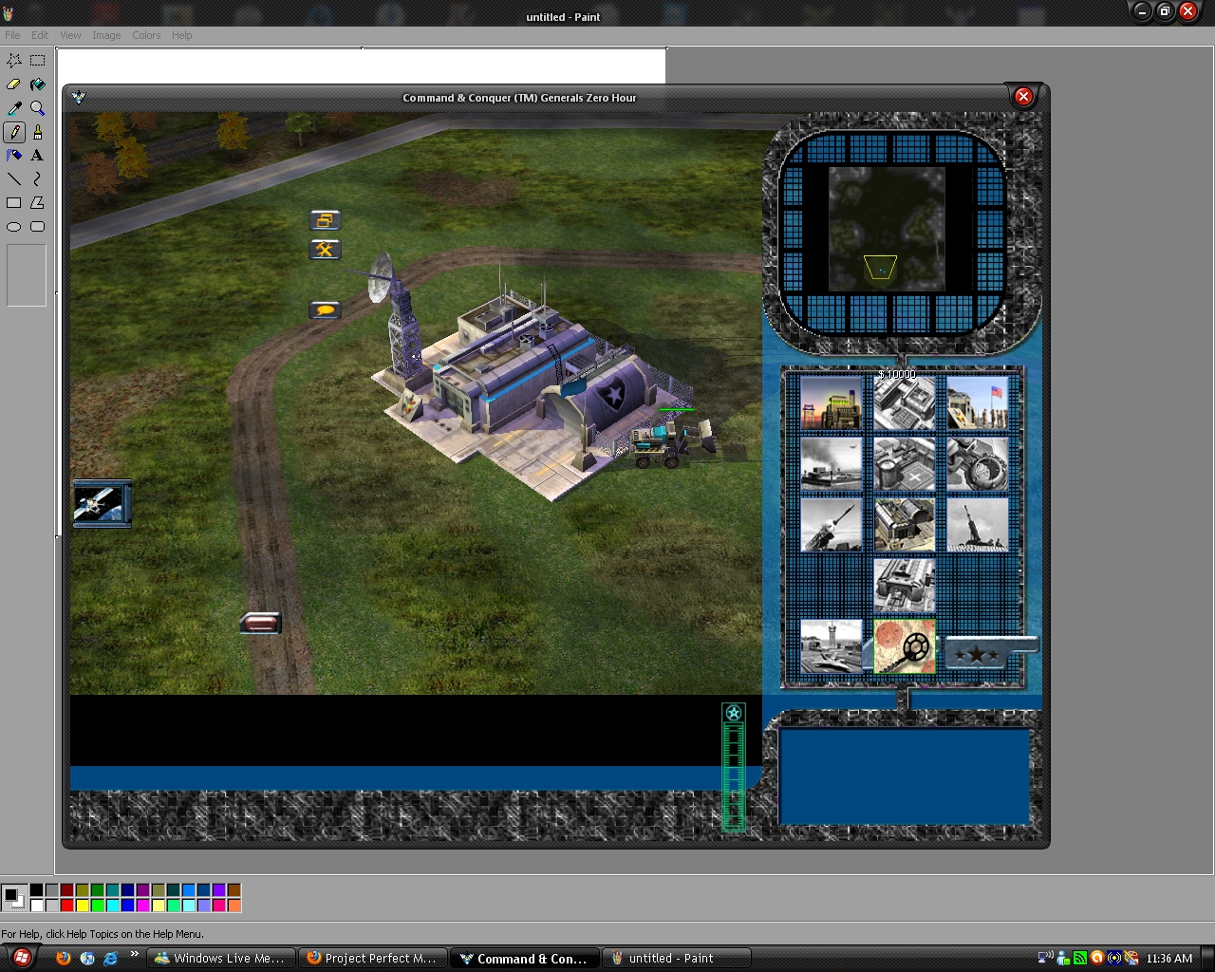Click the untitled - Paint taskbar button
Image resolution: width=1215 pixels, height=972 pixels.
[677, 959]
